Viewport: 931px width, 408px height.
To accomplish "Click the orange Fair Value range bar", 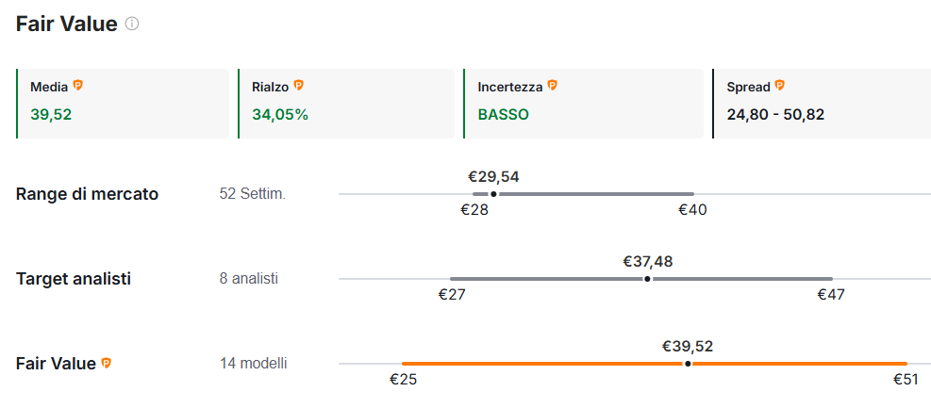I will (x=655, y=364).
